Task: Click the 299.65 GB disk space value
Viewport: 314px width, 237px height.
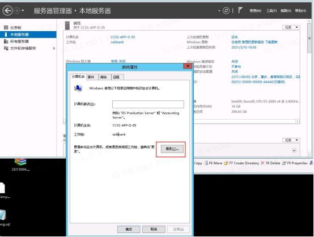Action: point(239,112)
